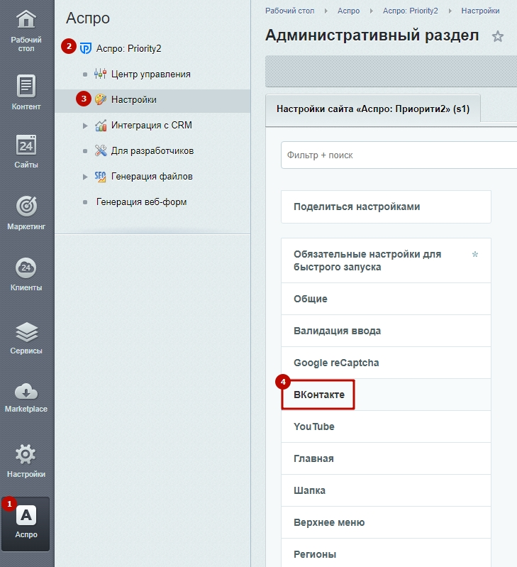Open the Google reCaptcha settings section
The width and height of the screenshot is (517, 567).
(386, 363)
